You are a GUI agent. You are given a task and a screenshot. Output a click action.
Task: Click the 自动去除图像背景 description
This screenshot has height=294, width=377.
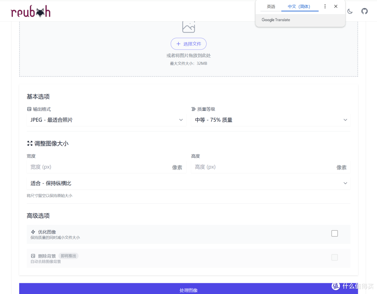pos(46,262)
